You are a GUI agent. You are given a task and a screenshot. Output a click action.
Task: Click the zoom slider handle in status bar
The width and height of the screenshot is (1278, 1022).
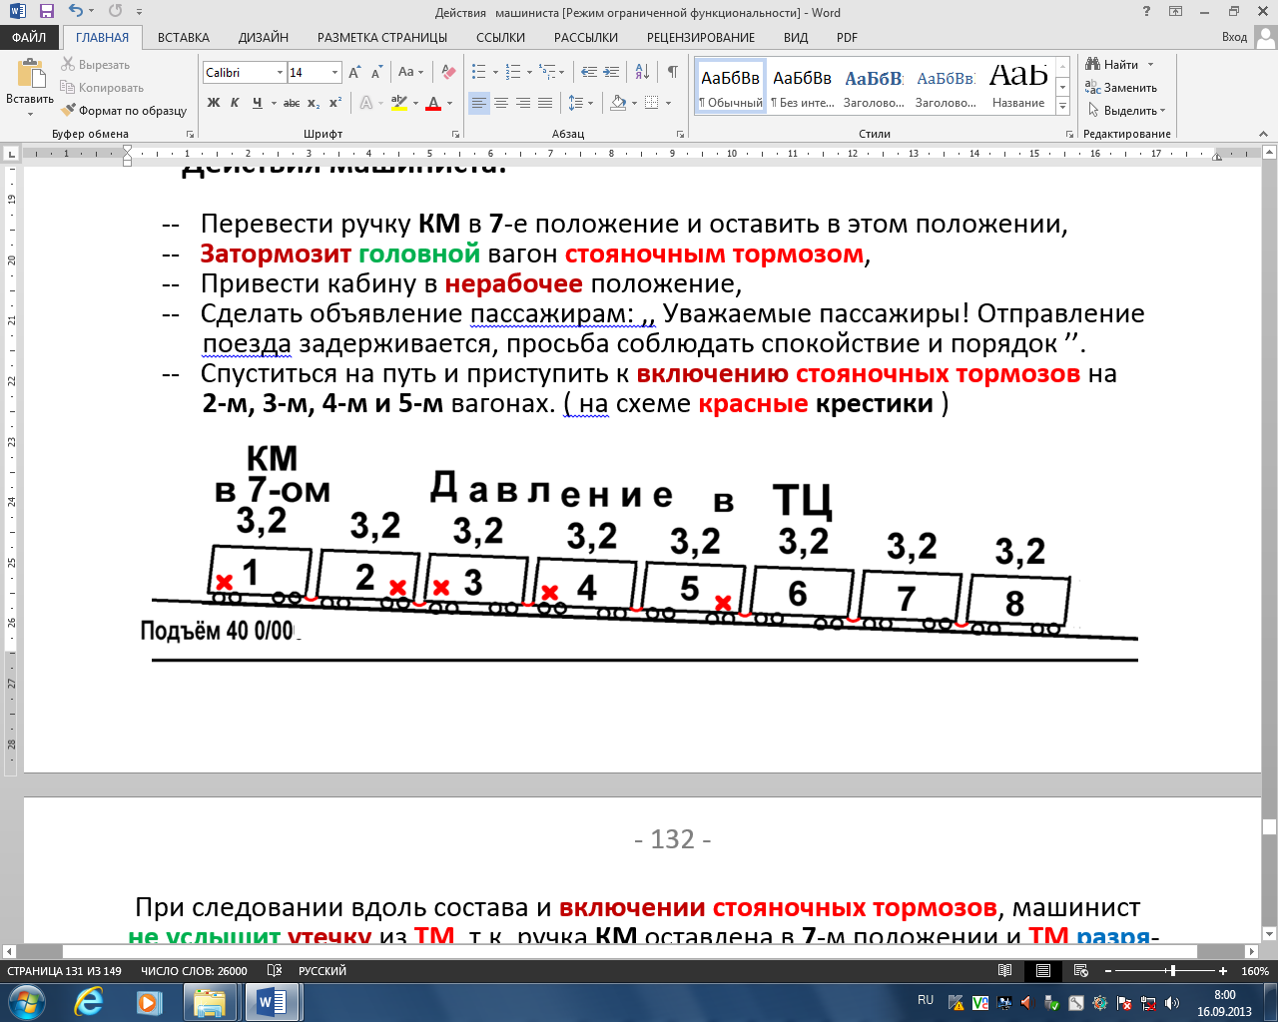(x=1172, y=971)
